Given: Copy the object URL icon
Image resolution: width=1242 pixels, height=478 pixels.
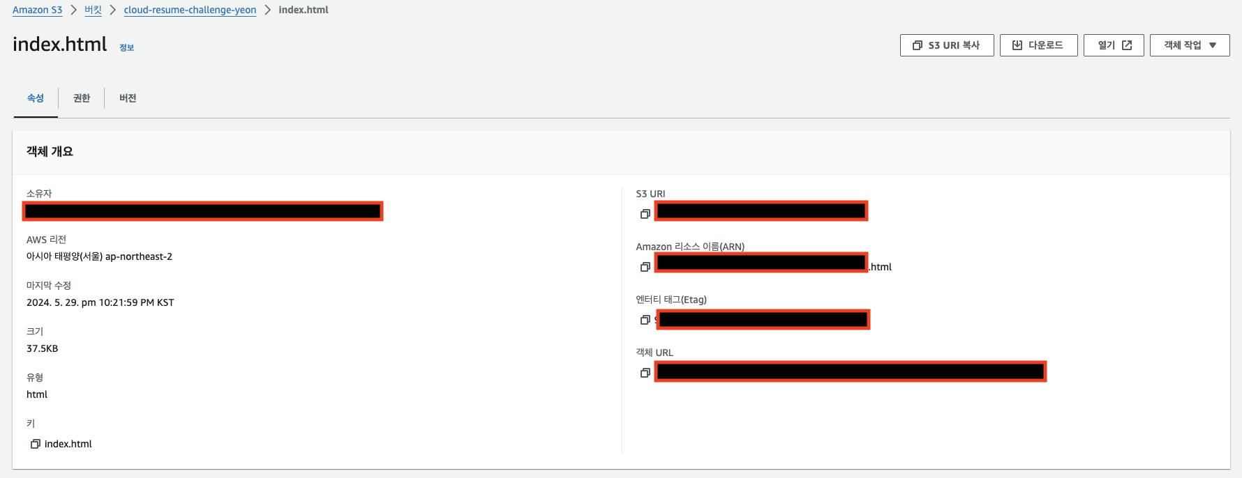Looking at the screenshot, I should [645, 373].
